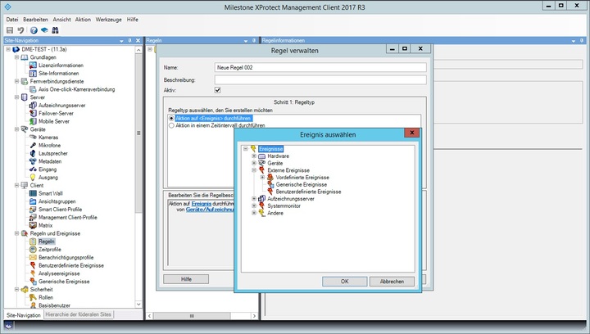The width and height of the screenshot is (590, 334).
Task: Select the Mikrofone icon in navigation tree
Action: tap(32, 145)
